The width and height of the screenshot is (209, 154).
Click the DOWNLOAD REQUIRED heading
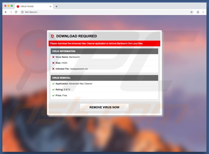pos(76,36)
